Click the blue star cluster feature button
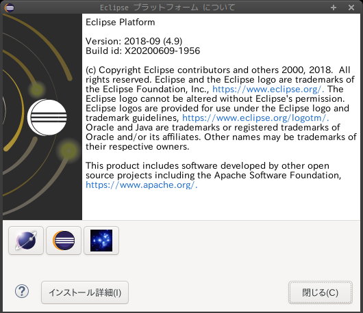The image size is (363, 313). click(101, 241)
